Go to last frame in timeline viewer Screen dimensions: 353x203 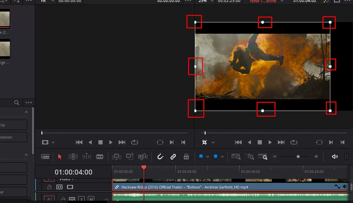pyautogui.click(x=281, y=142)
